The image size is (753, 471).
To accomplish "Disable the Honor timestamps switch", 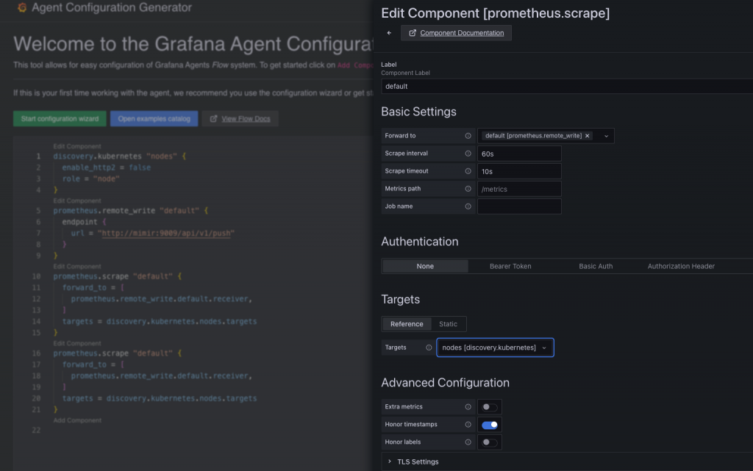I will 489,425.
